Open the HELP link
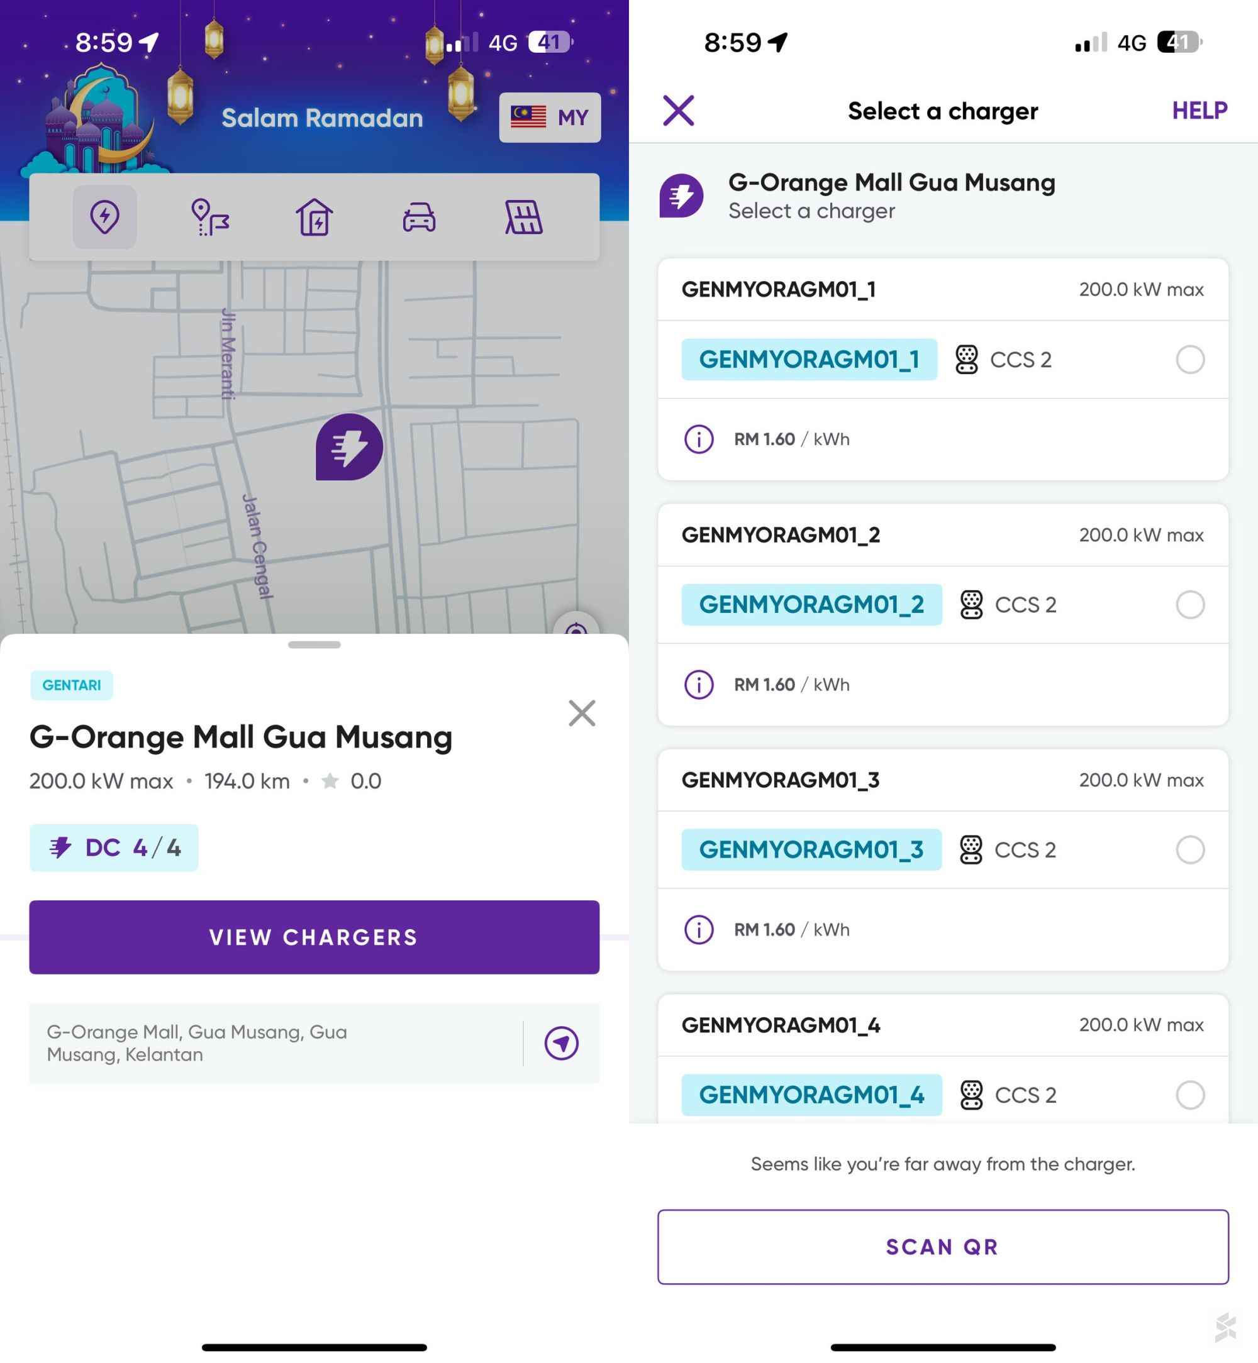The height and width of the screenshot is (1363, 1258). coord(1199,110)
